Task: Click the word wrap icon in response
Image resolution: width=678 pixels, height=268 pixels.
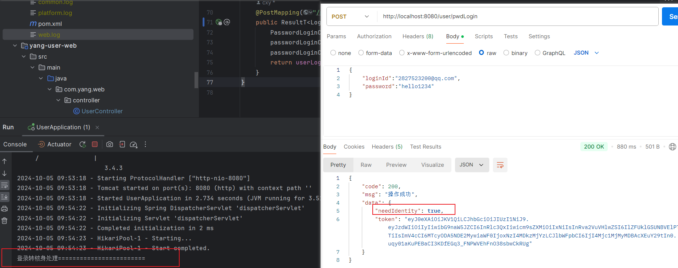Action: pos(500,165)
